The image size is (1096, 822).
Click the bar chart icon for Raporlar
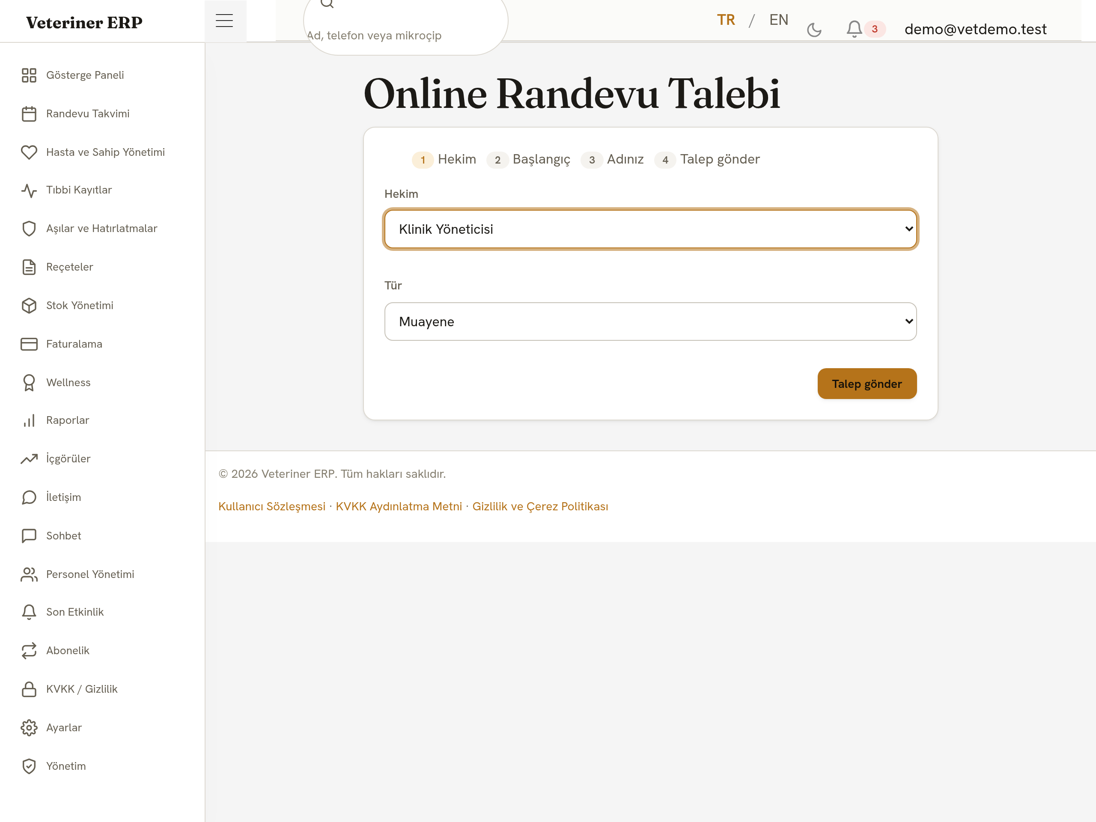29,421
